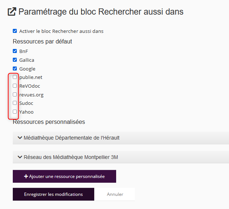Tick the revues.org checkbox
Viewport: 229px width, 209px height.
15,95
